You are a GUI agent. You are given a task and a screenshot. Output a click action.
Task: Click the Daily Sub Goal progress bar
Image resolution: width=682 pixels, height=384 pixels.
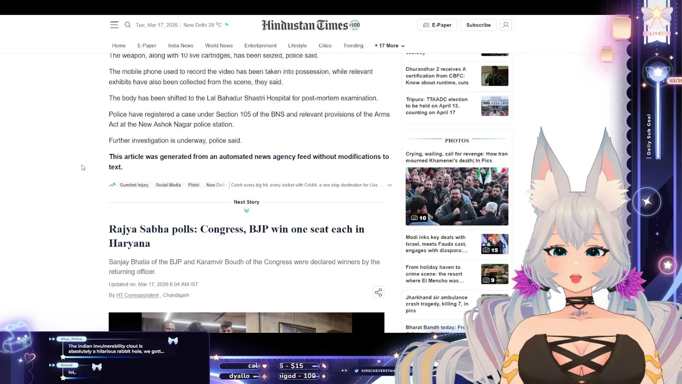pos(659,120)
